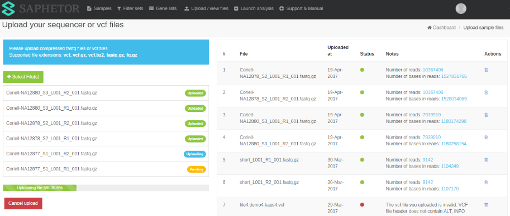Click Uploaded badge for NA12880_S3_L001_R2 file
Image resolution: width=510 pixels, height=216 pixels.
[196, 93]
